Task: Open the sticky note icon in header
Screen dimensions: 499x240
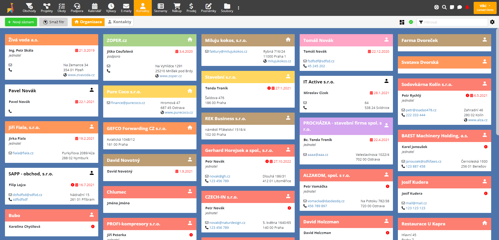Action: 452,7
